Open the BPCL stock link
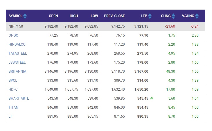The width and height of the screenshot is (212, 131). click(x=13, y=80)
